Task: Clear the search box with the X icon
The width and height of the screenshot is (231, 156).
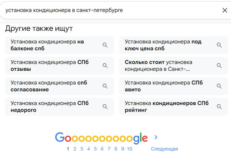Action: click(225, 10)
